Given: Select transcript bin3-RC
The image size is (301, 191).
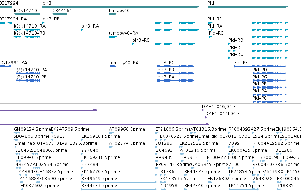Looking at the screenshot, I should coord(163,44).
